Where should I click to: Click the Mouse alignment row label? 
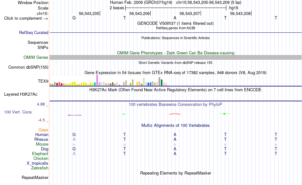[42, 144]
